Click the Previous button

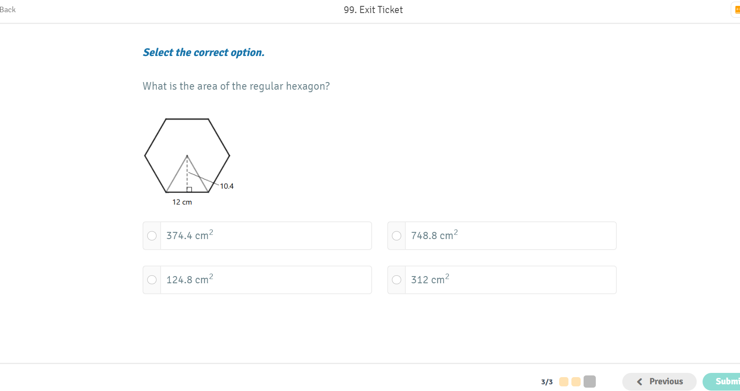click(x=659, y=382)
